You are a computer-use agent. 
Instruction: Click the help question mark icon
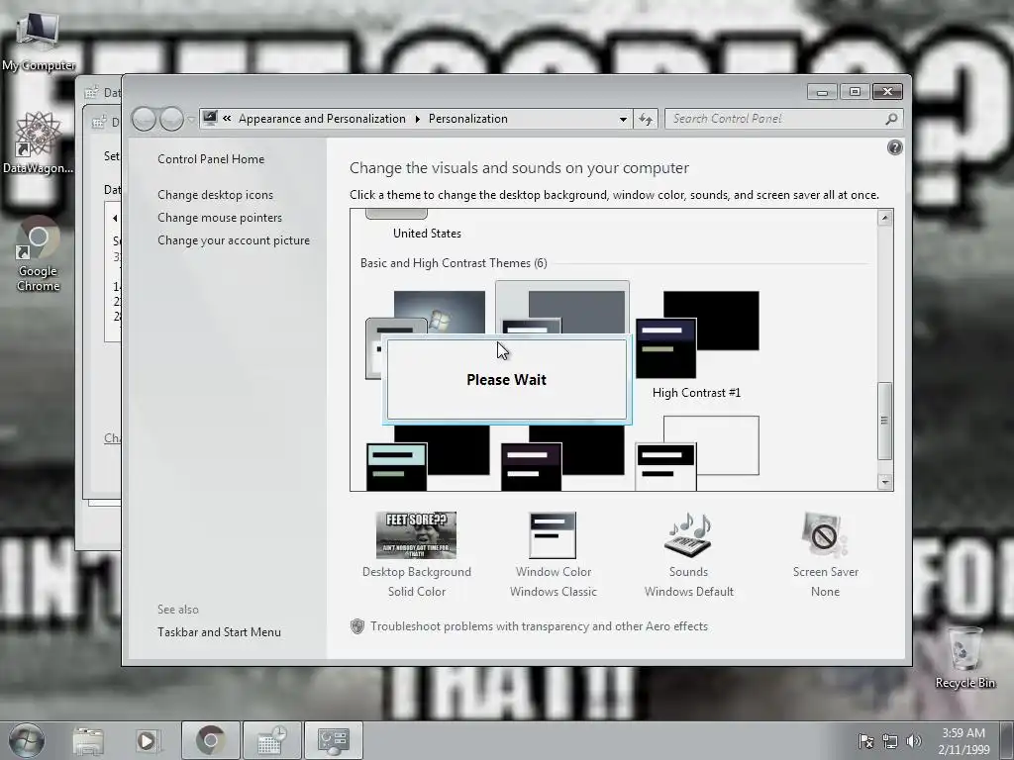(894, 148)
